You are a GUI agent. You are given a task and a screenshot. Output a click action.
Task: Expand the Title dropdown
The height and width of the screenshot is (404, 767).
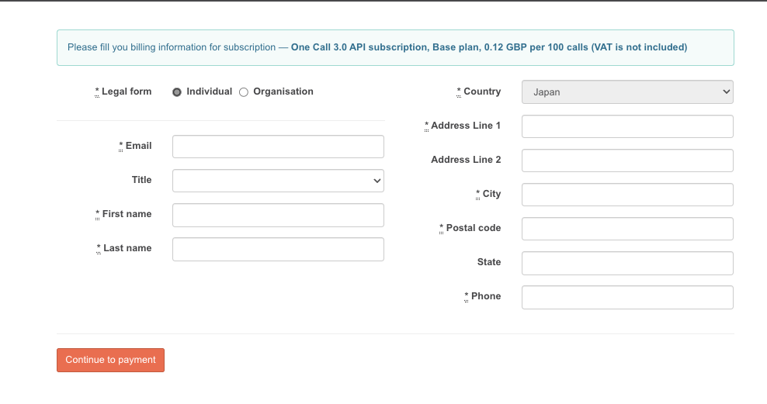(278, 181)
